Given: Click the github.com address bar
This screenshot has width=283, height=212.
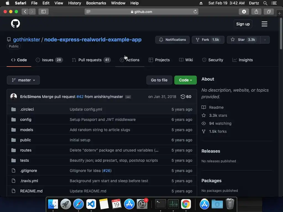Looking at the screenshot, I should (x=141, y=12).
